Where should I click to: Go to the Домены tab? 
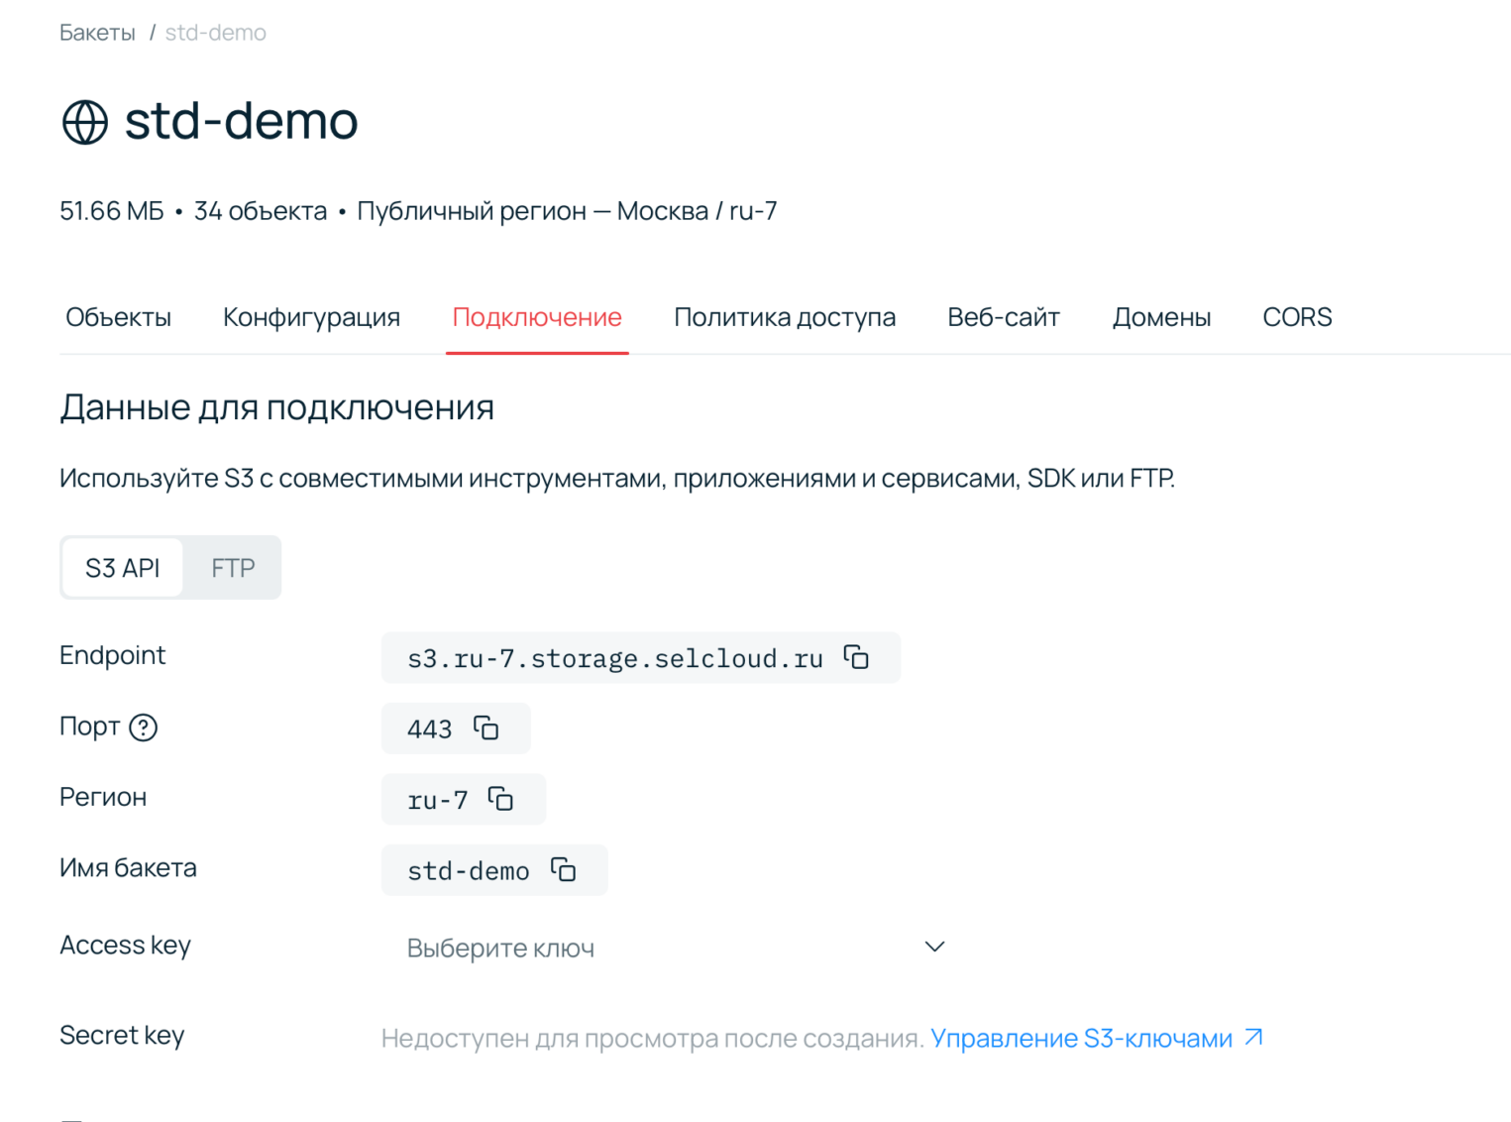tap(1161, 317)
